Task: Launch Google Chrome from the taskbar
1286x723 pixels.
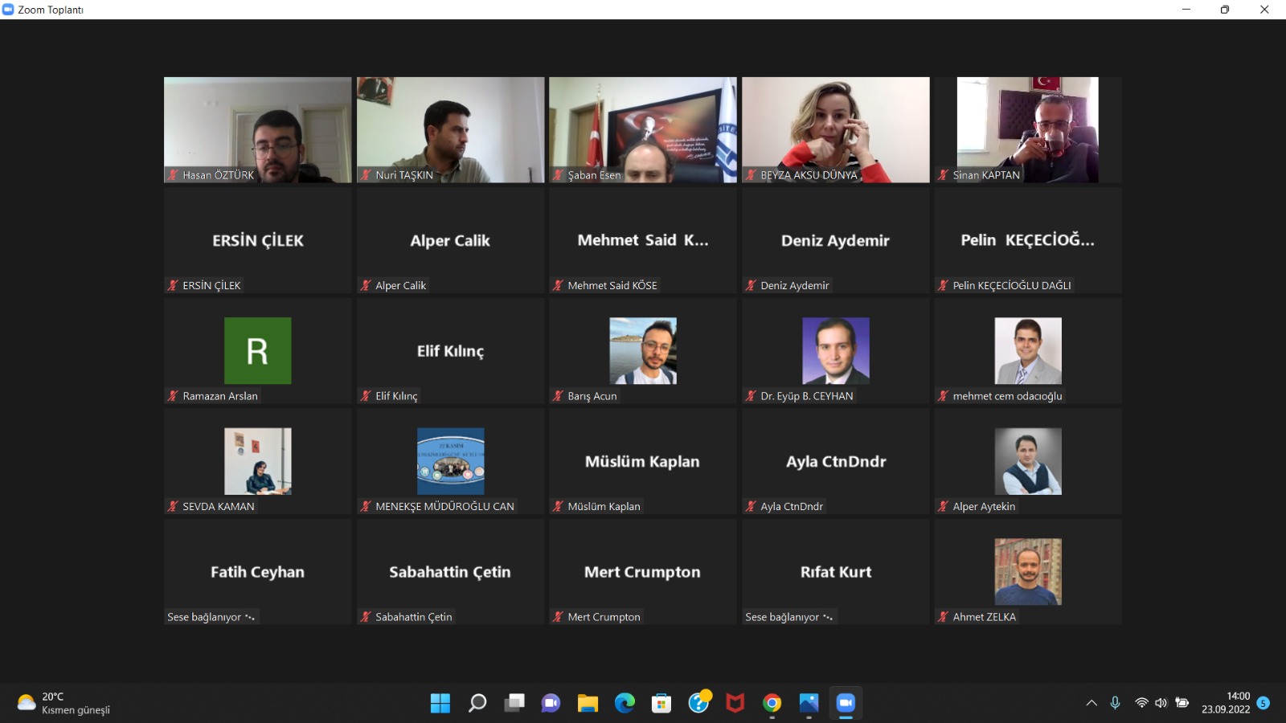Action: [772, 703]
